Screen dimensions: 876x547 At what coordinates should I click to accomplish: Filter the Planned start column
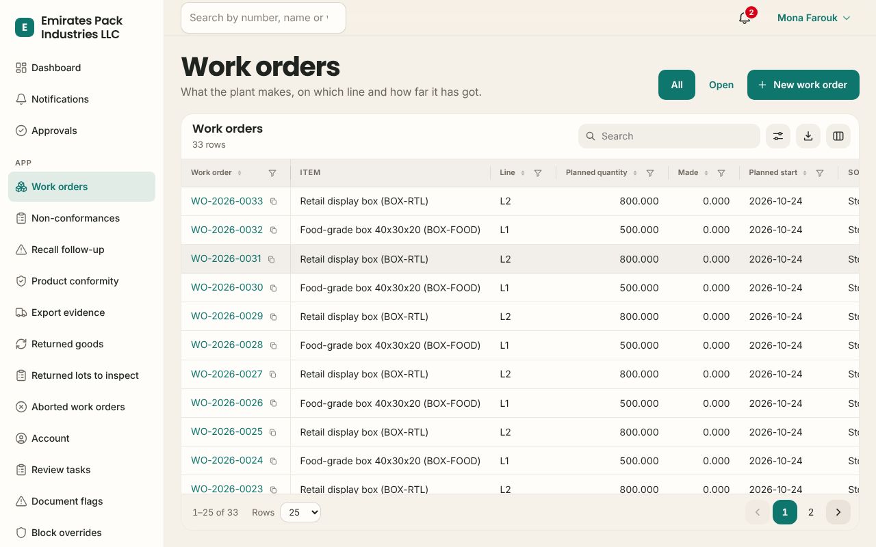(820, 173)
